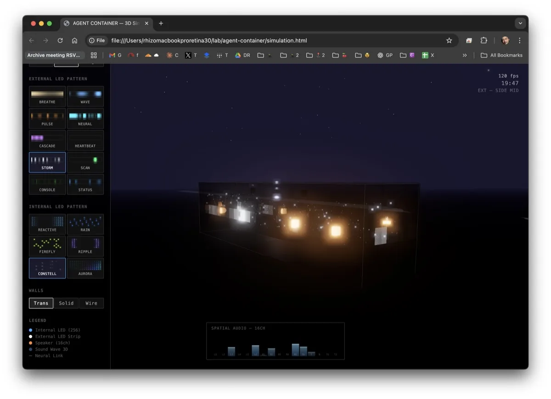
Task: Select the CASCADE LED pattern
Action: point(47,140)
